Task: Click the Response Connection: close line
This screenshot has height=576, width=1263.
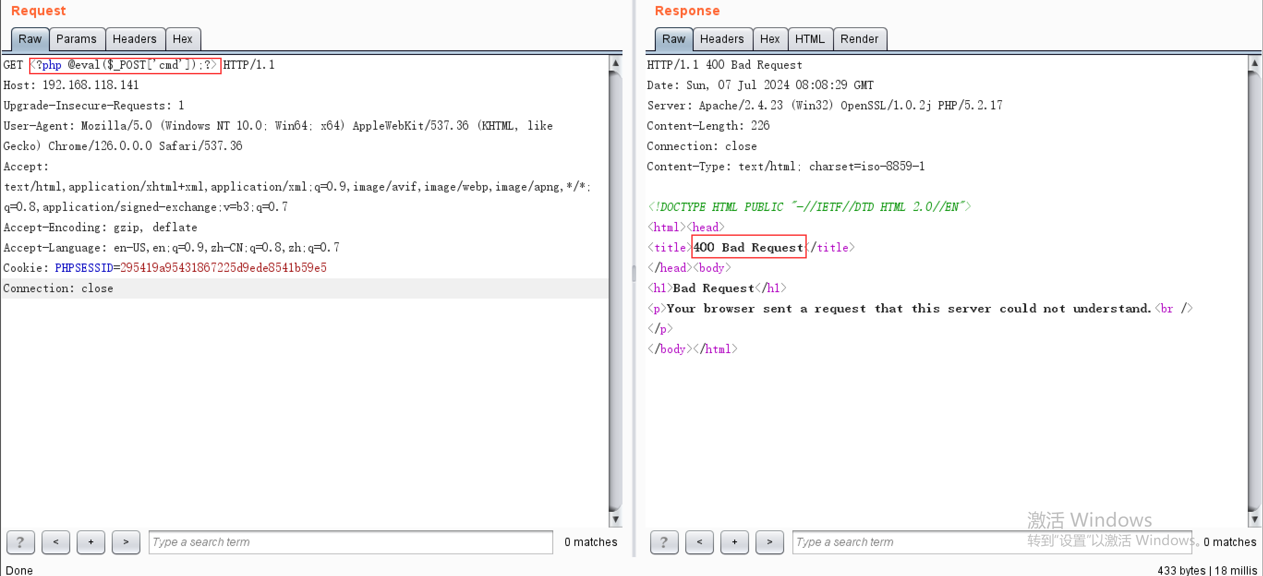Action: 701,146
